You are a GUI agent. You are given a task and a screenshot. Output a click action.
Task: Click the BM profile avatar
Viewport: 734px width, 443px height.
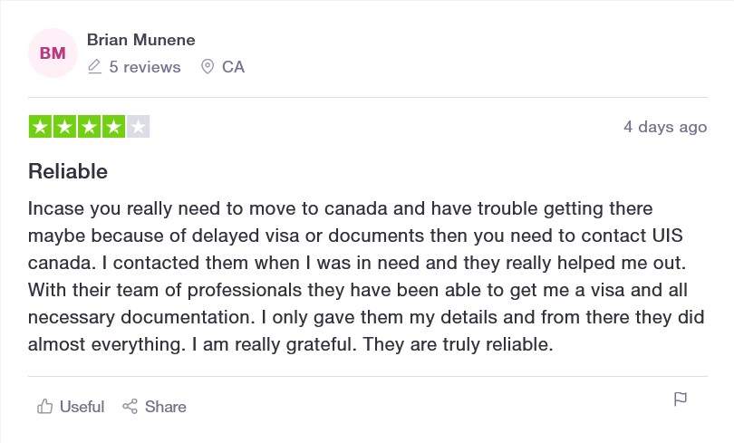pos(53,53)
